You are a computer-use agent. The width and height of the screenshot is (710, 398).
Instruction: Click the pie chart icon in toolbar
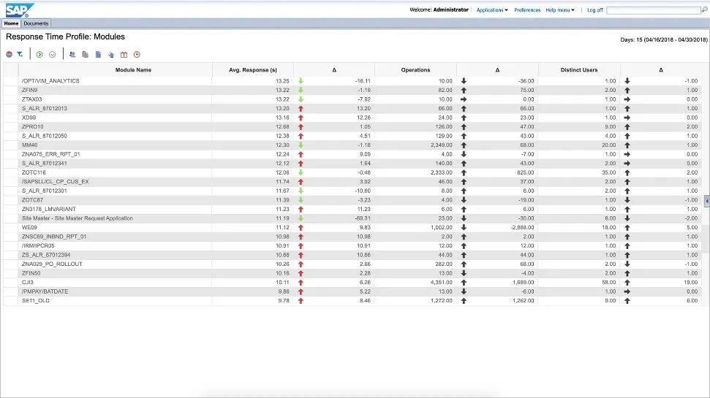tap(9, 54)
